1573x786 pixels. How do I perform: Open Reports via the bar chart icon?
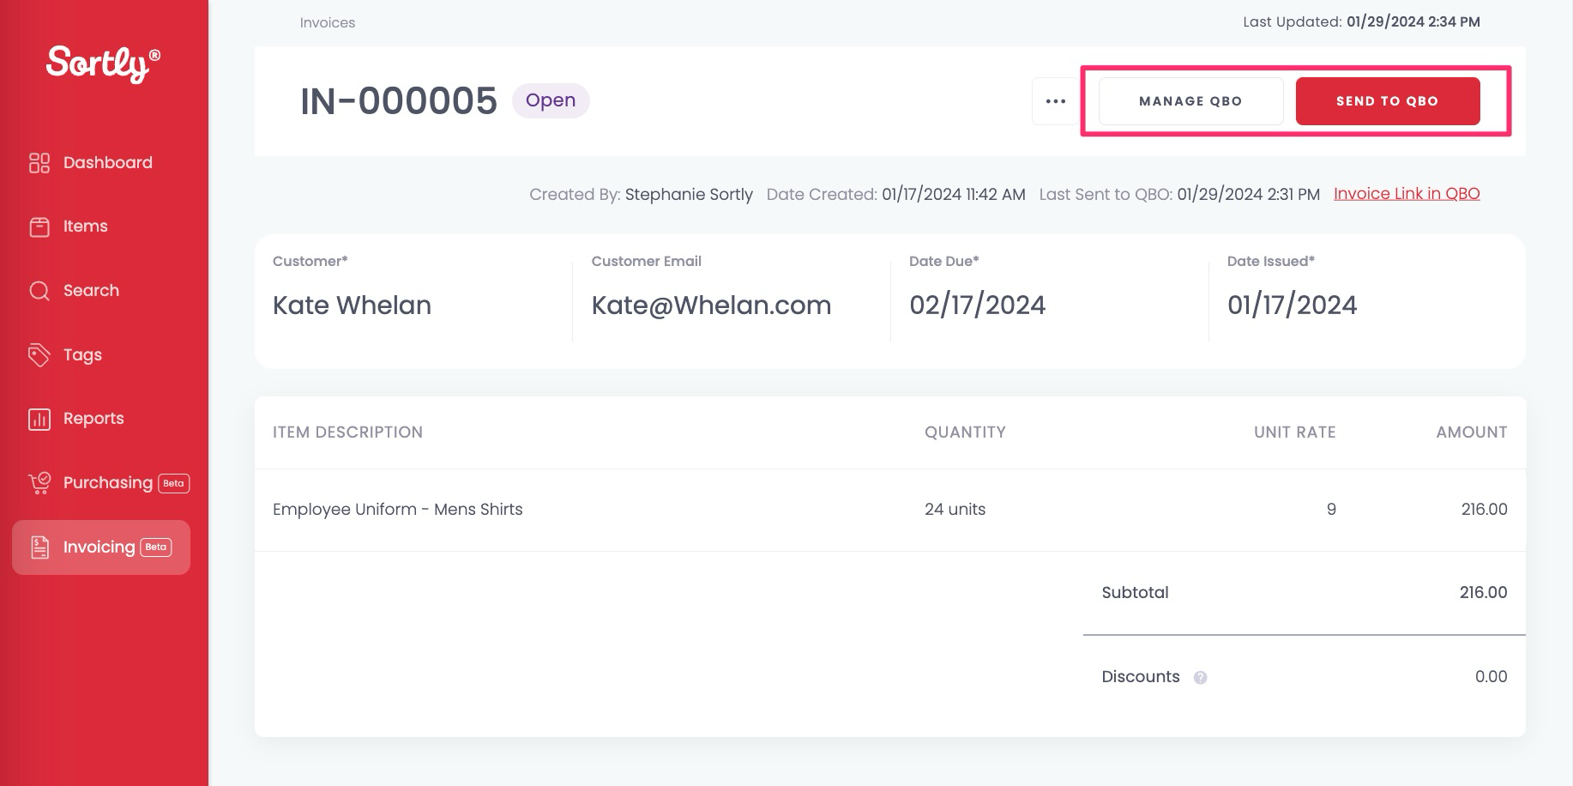tap(39, 418)
